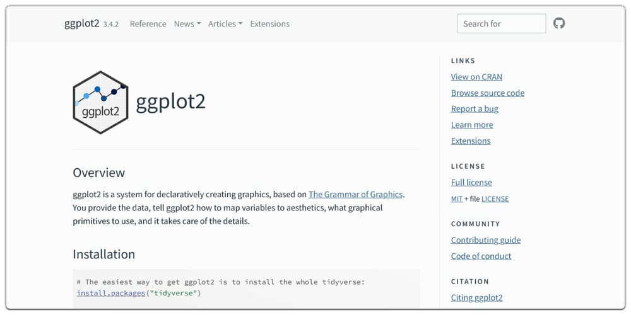This screenshot has height=315, width=631.
Task: Focus the Search for input field
Action: click(502, 24)
